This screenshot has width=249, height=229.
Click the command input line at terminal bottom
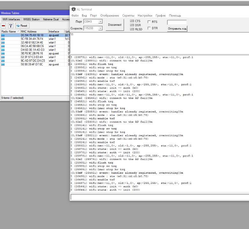[160, 197]
